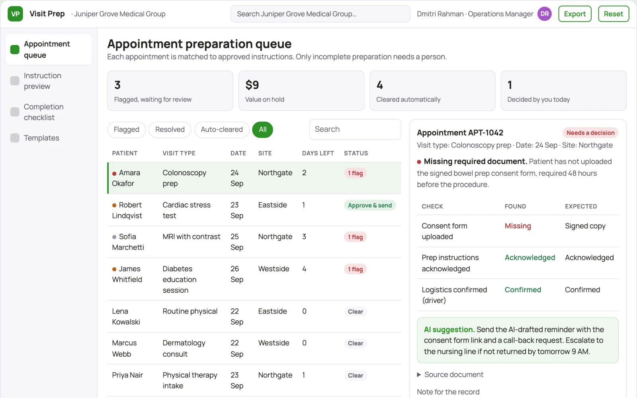Focus the Search Juniper Grove Medical Group field
This screenshot has width=637, height=398.
click(x=320, y=14)
